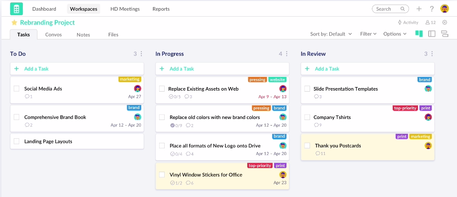This screenshot has height=197, width=457.
Task: Select the Tasks tab
Action: (x=24, y=34)
